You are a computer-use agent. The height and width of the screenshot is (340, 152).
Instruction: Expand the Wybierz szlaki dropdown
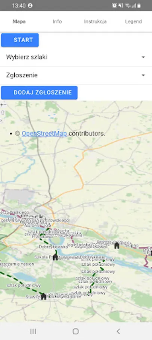pos(76,57)
